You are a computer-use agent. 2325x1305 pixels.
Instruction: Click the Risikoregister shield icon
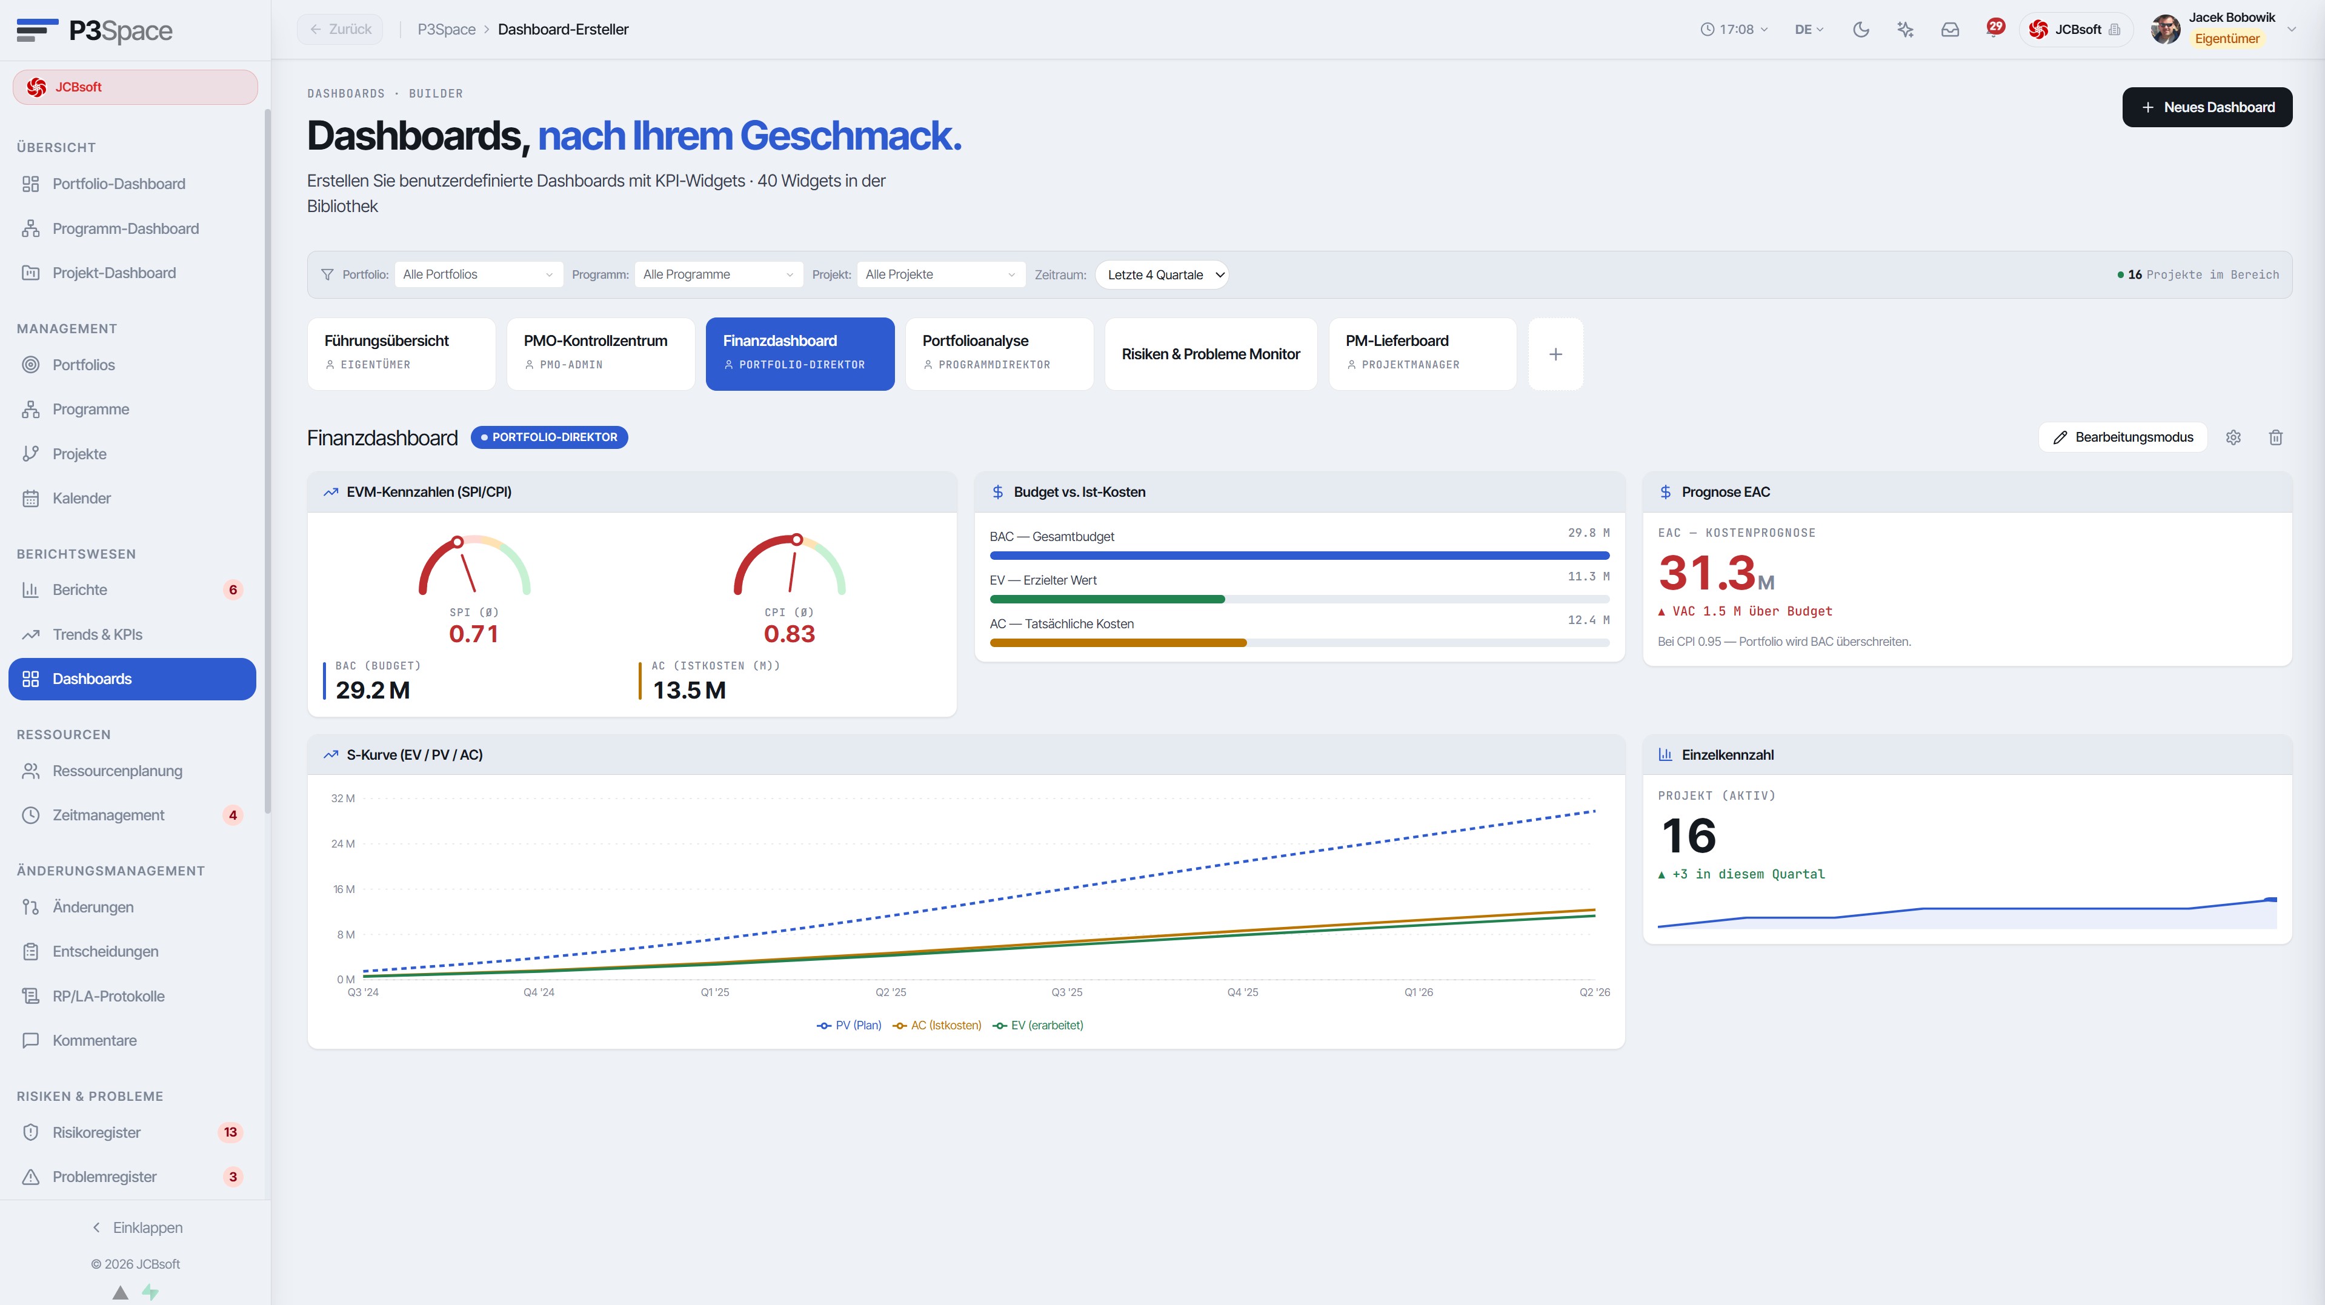coord(31,1132)
